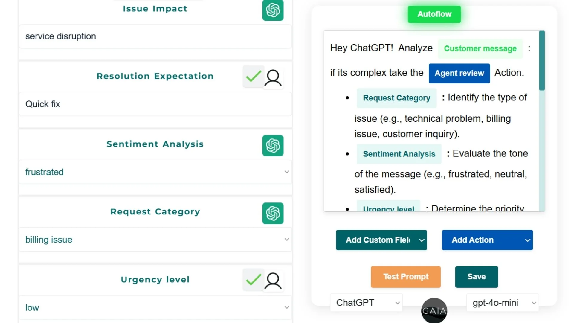The width and height of the screenshot is (574, 323).
Task: Click the green checkmark beside Resolution Expectation
Action: click(x=253, y=77)
